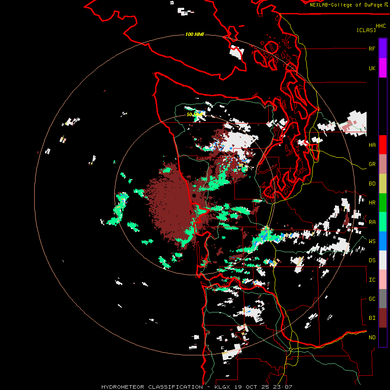Screen dimensions: 390x390
Task: Click the 'ND' legend label text
Action: (372, 337)
